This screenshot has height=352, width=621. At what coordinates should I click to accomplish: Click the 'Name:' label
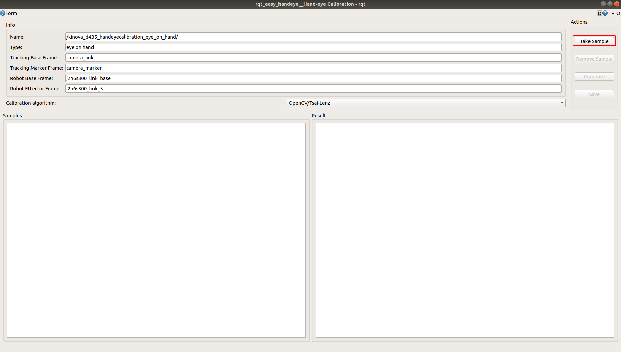tap(17, 37)
